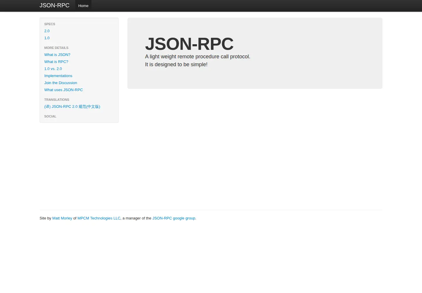Open the 1.0 specification link
This screenshot has height=293, width=422.
[47, 38]
